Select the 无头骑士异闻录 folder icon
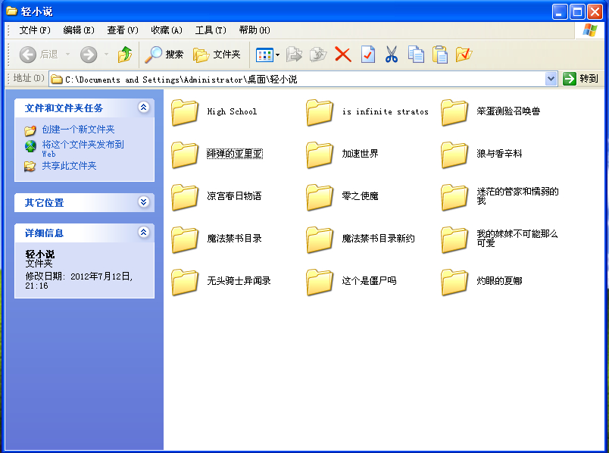 (185, 282)
